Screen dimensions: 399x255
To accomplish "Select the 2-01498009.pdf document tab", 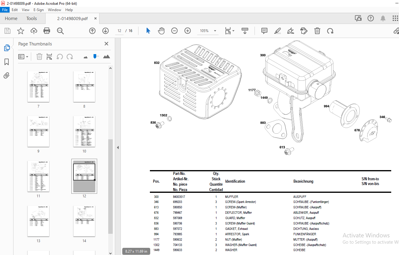I will pyautogui.click(x=73, y=19).
